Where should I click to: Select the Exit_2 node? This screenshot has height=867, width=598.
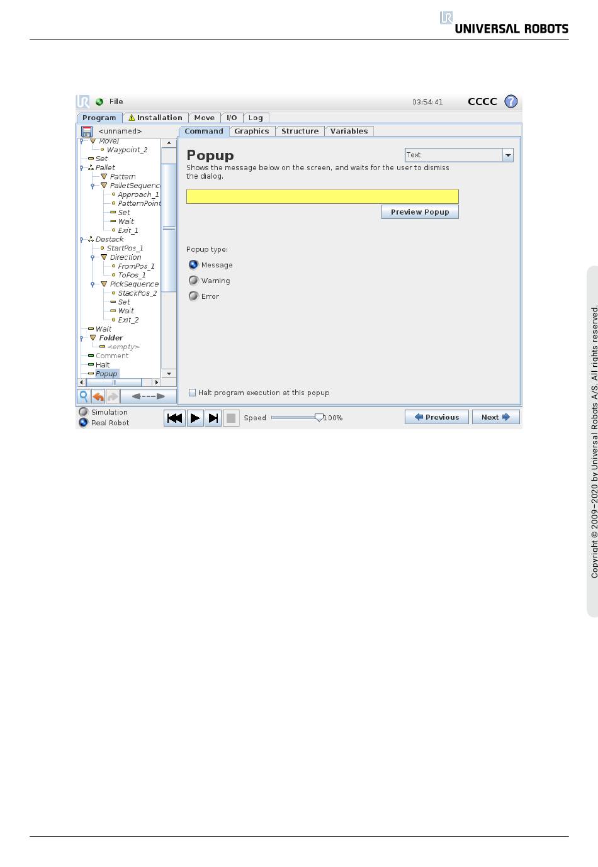tap(128, 320)
